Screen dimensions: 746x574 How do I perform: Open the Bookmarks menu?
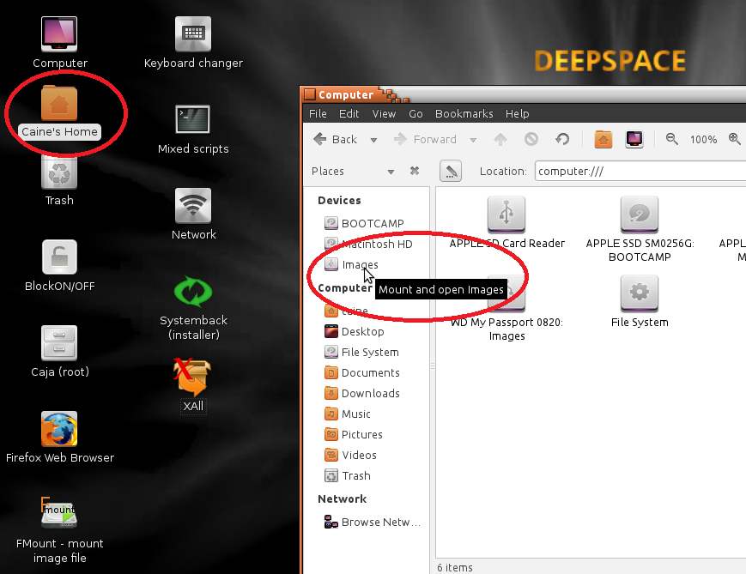tap(464, 113)
